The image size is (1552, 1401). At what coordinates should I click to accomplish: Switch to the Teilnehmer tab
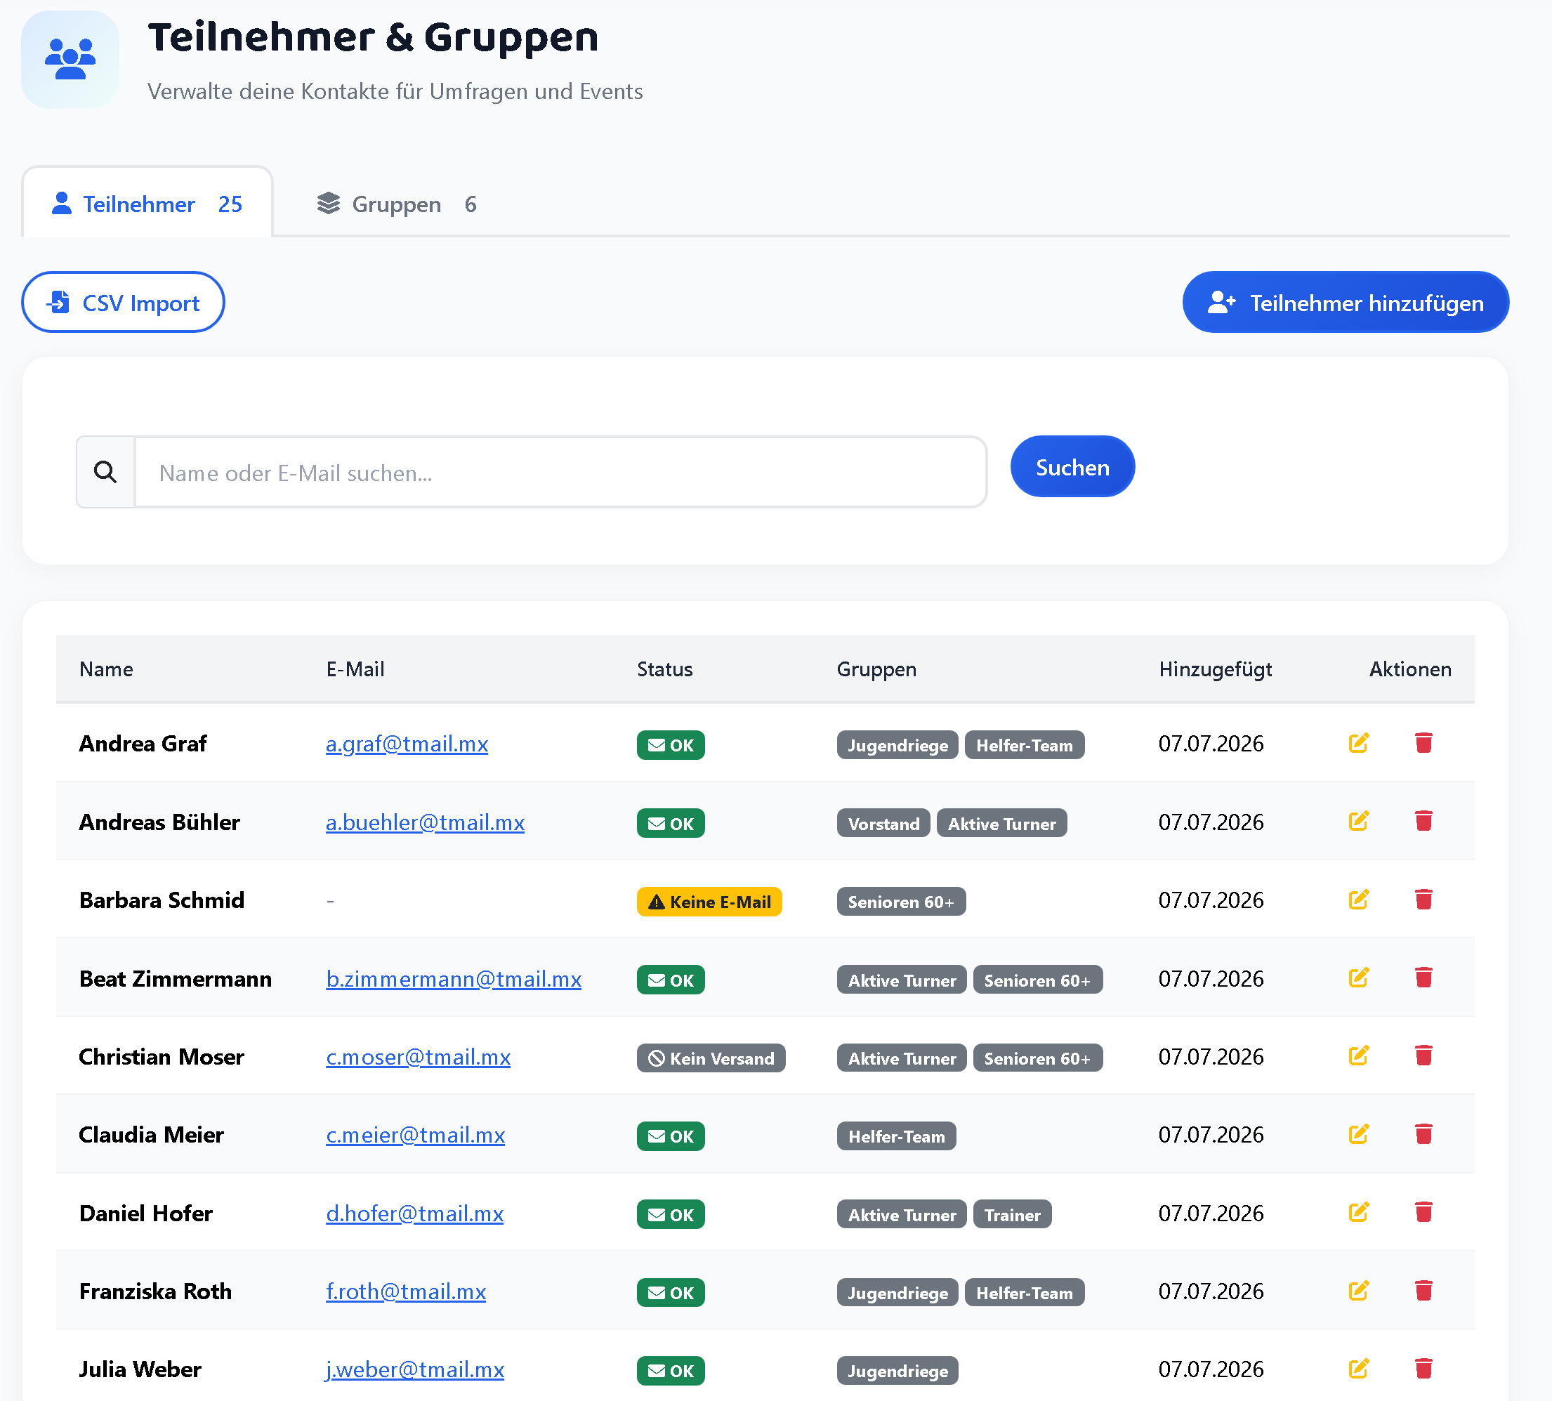coord(147,203)
